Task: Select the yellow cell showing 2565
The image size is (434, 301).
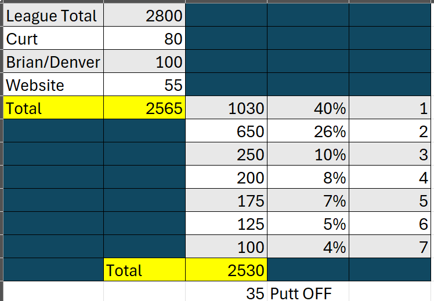Action: [x=144, y=108]
